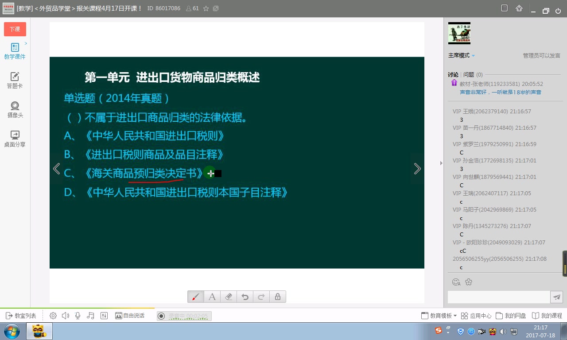Click the user count 61 icon
This screenshot has height=340, width=567.
(192, 8)
